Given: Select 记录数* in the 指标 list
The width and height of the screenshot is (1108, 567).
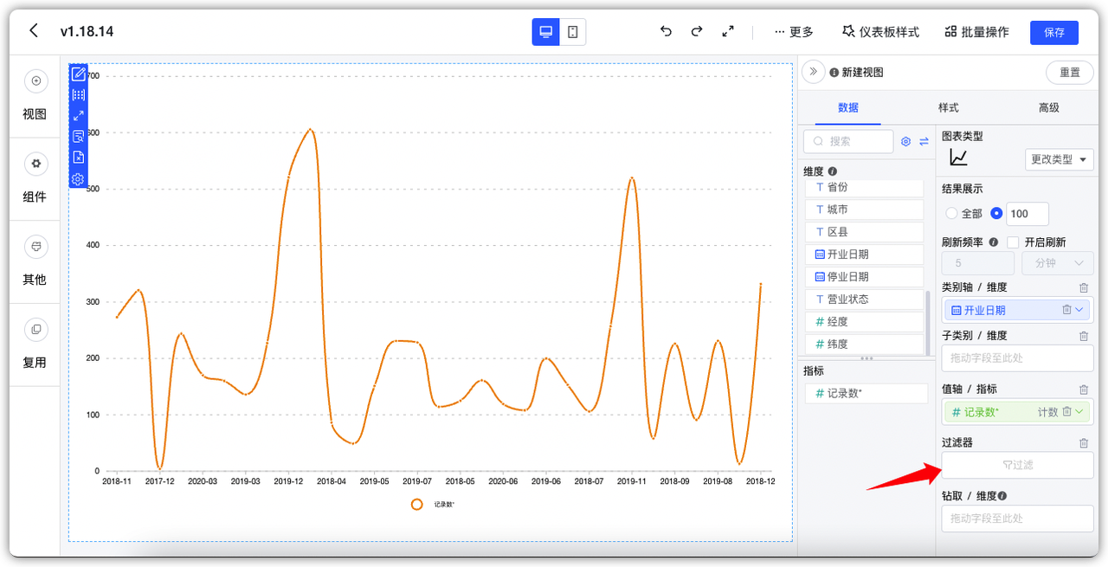Looking at the screenshot, I should tap(866, 393).
